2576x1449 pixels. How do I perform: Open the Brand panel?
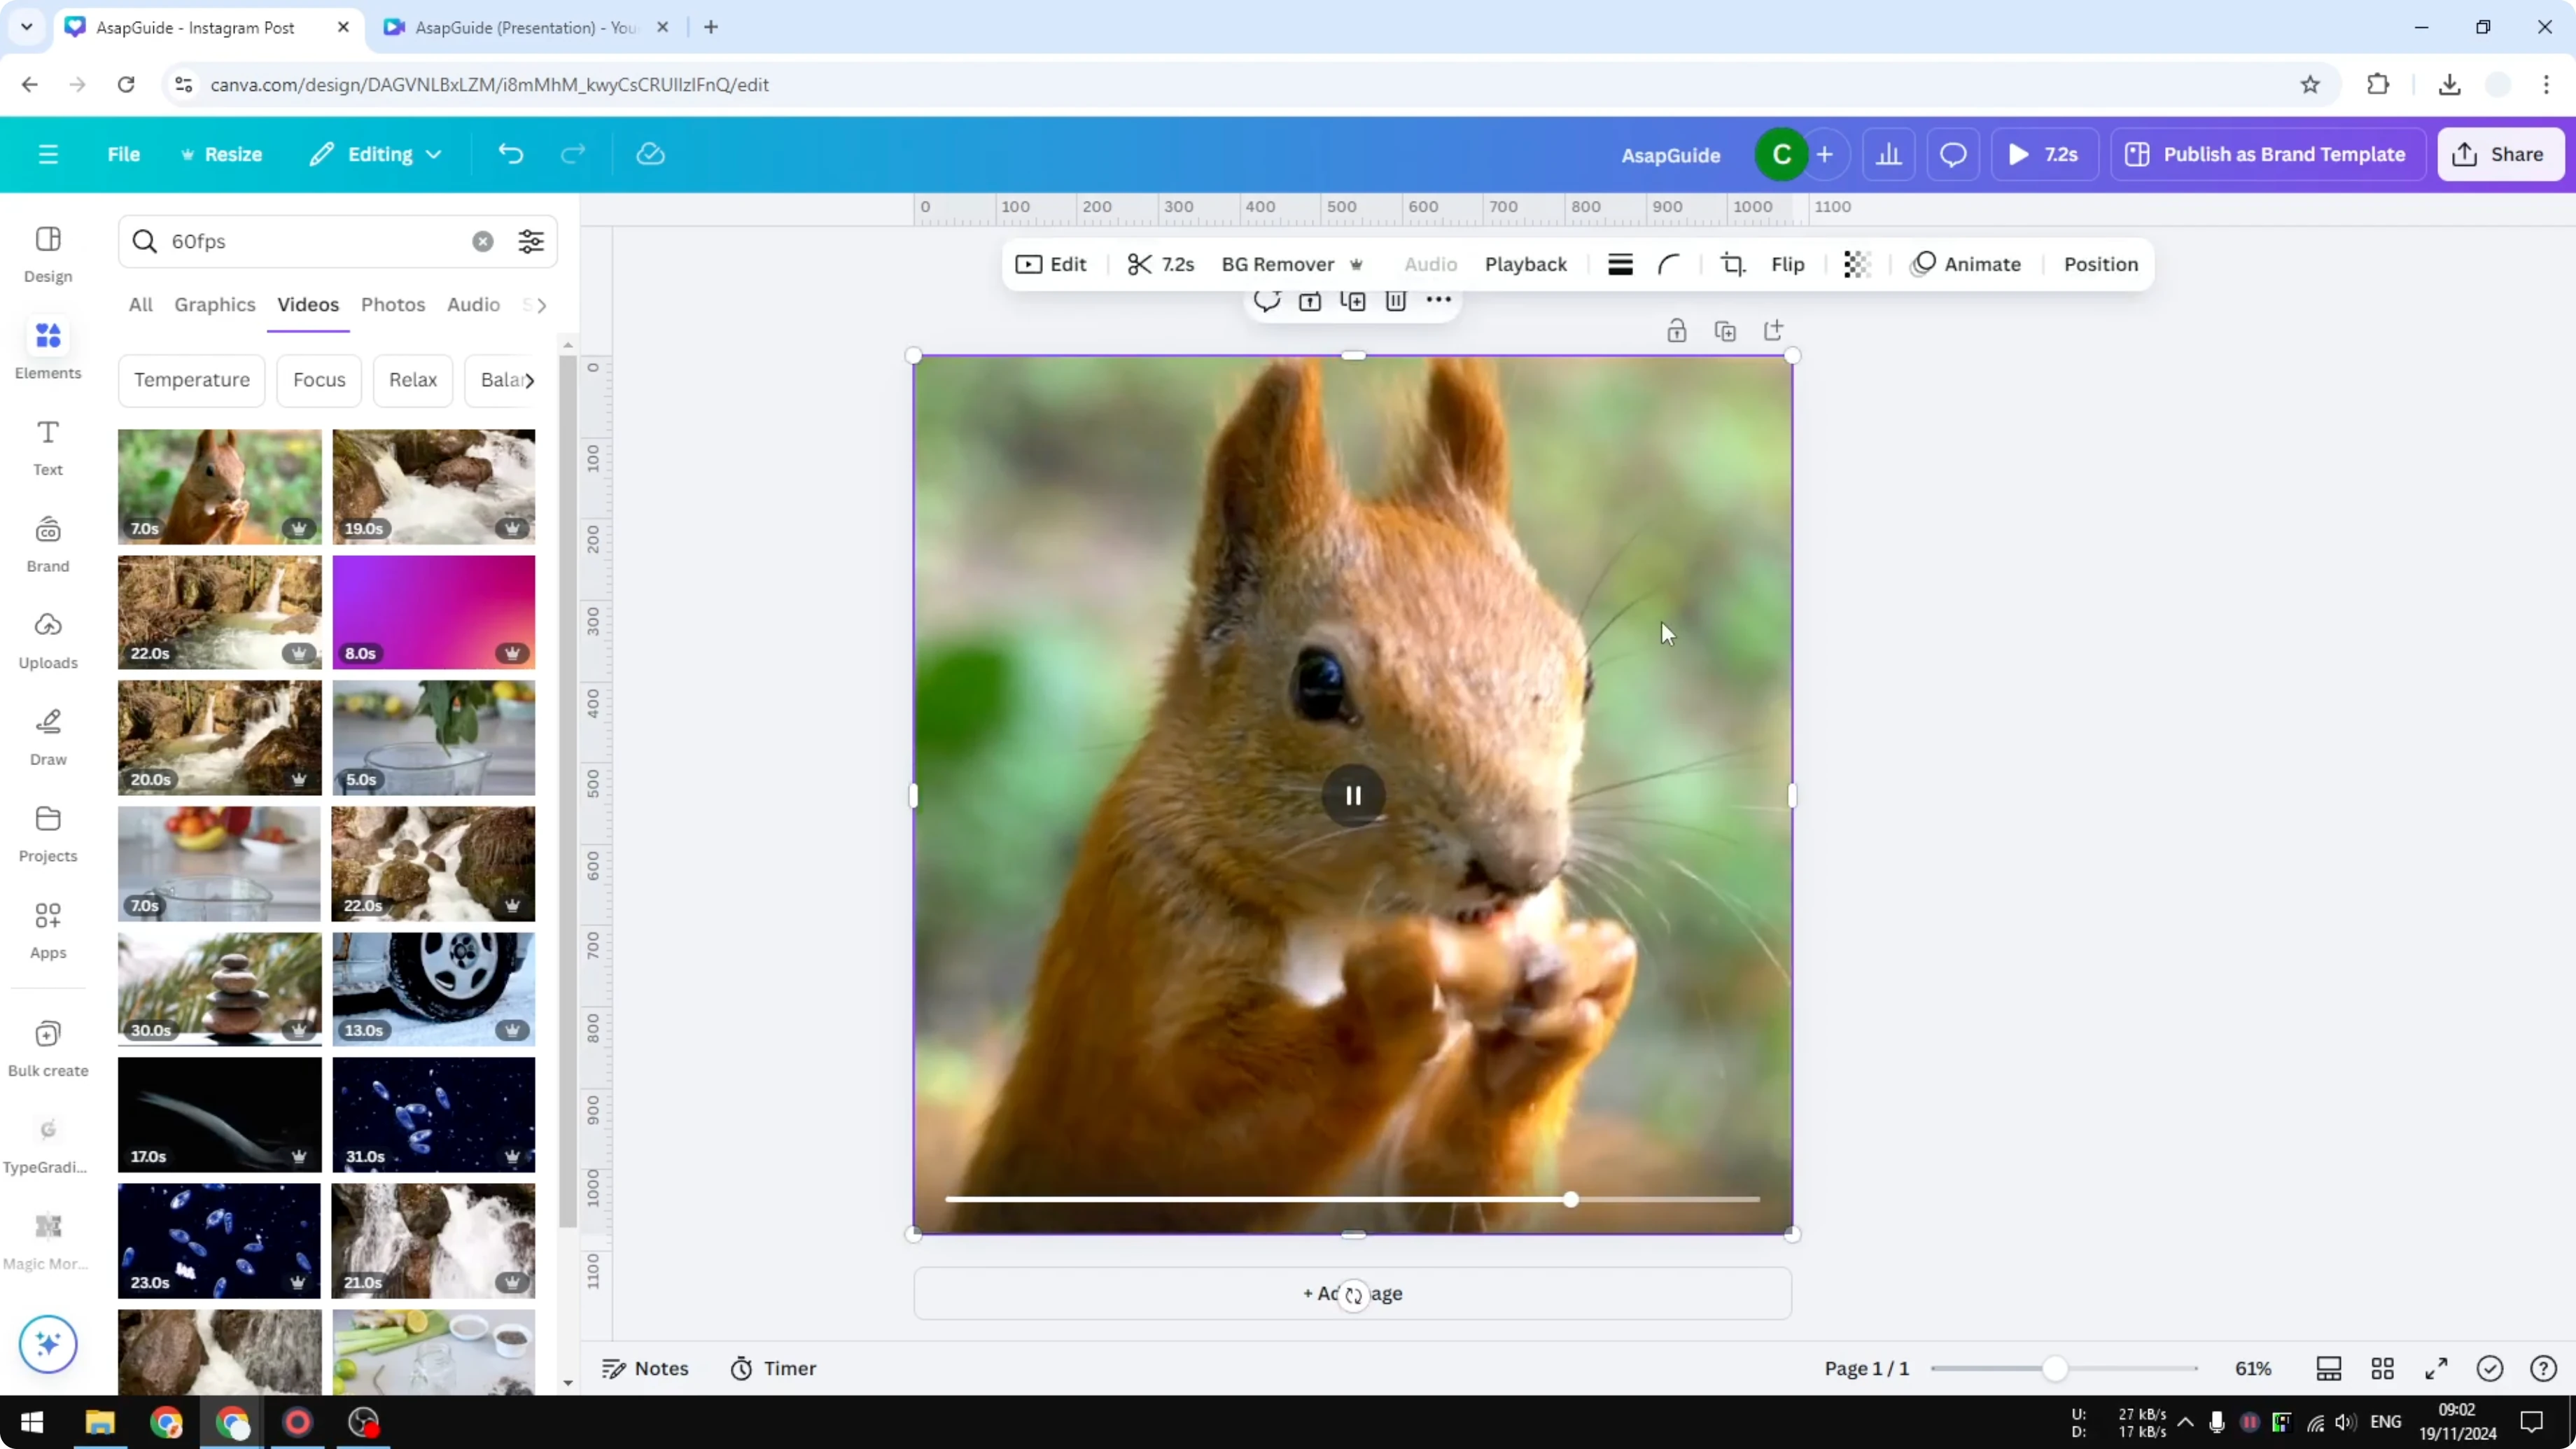(x=47, y=542)
